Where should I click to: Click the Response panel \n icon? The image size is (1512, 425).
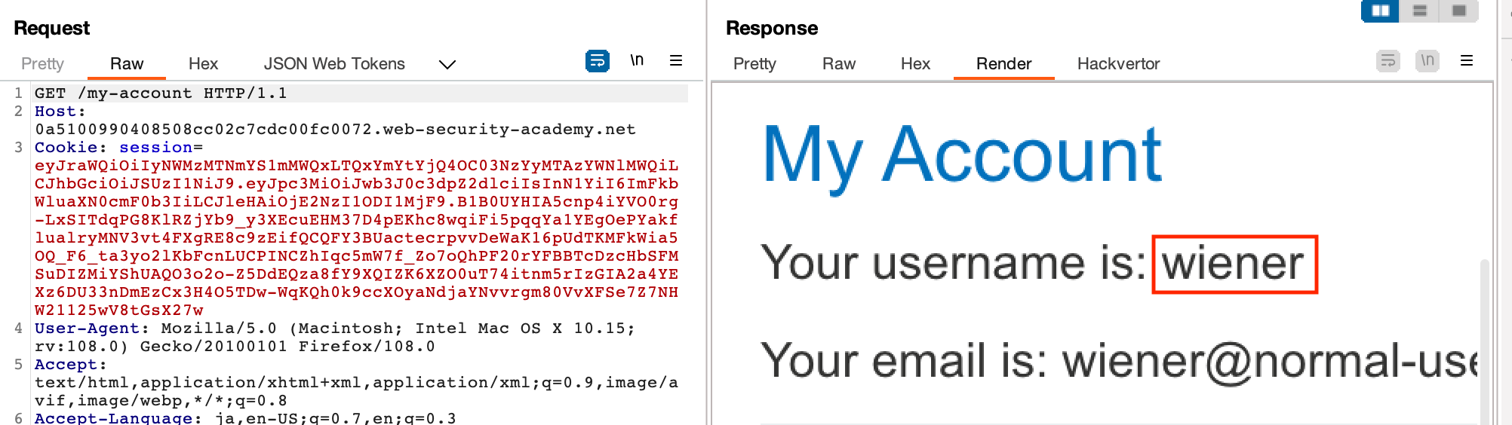point(1427,60)
